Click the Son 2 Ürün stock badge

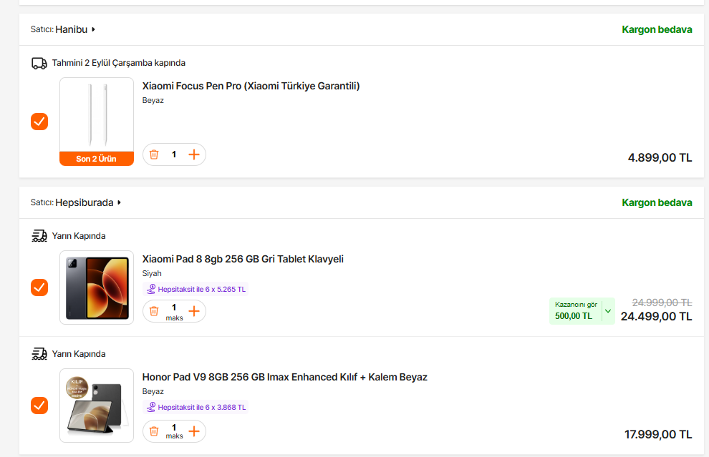tap(97, 159)
